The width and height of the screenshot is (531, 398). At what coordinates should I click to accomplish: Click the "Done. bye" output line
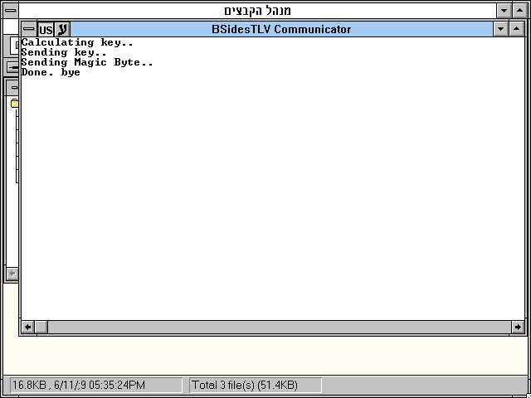[x=51, y=72]
